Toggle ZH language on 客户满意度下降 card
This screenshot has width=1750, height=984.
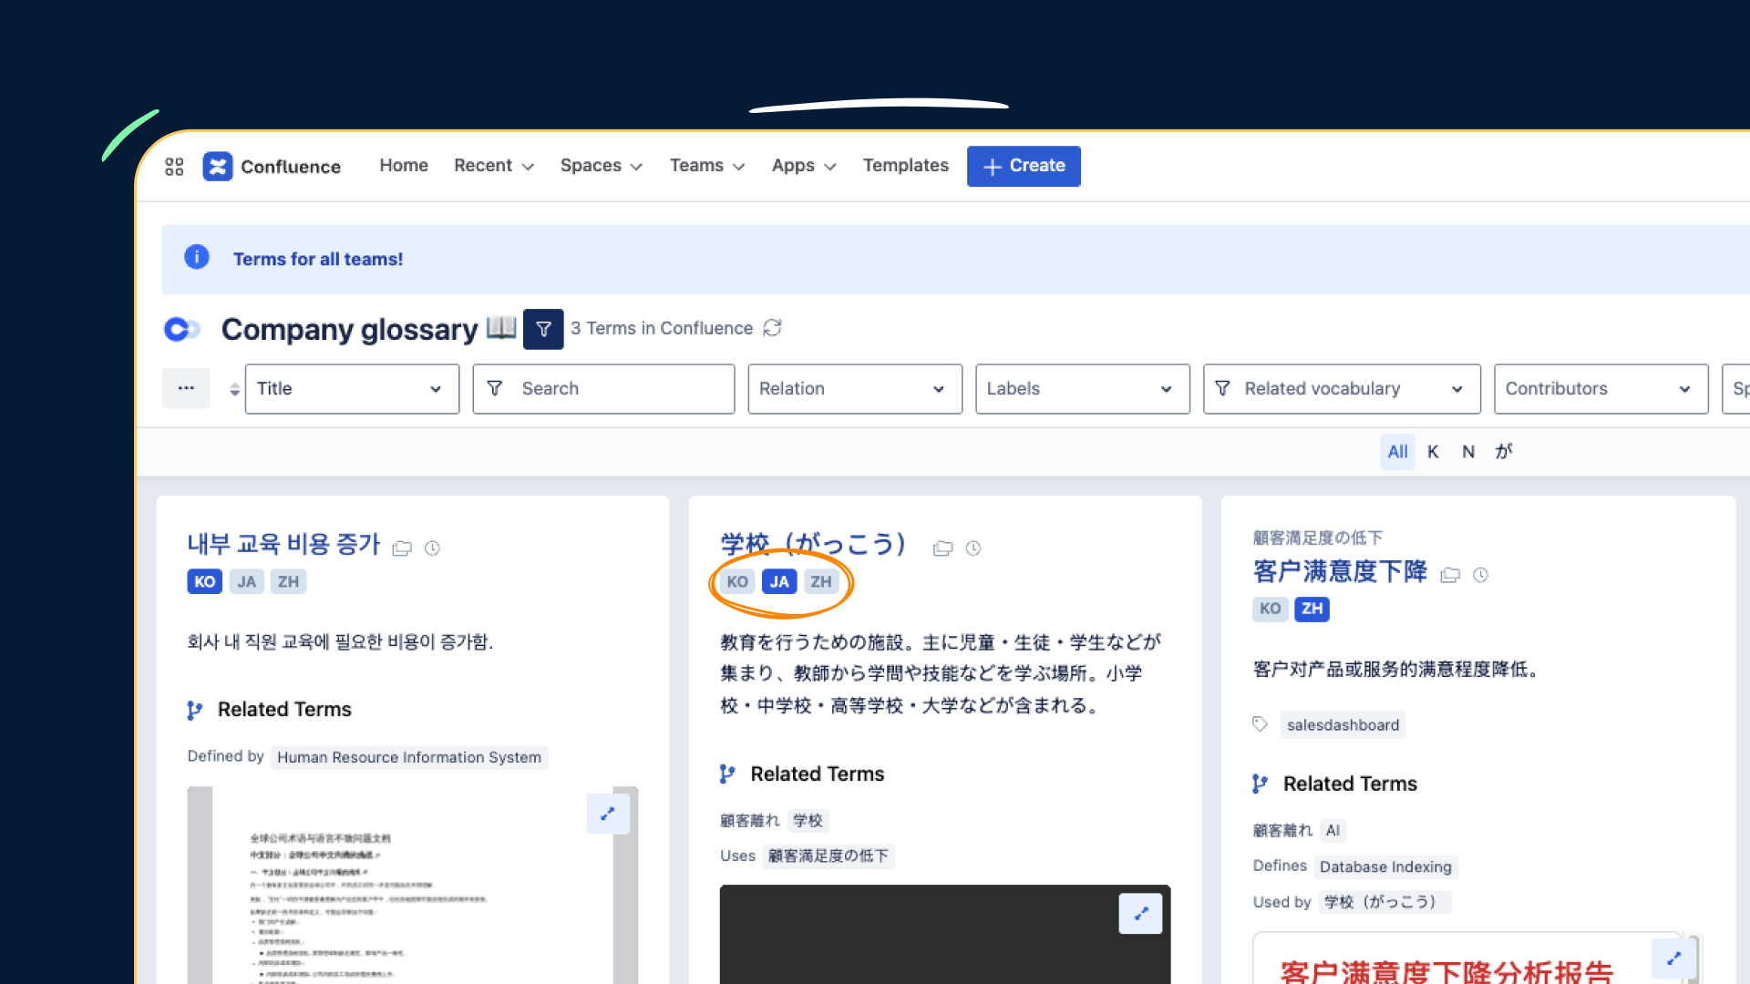(x=1312, y=609)
